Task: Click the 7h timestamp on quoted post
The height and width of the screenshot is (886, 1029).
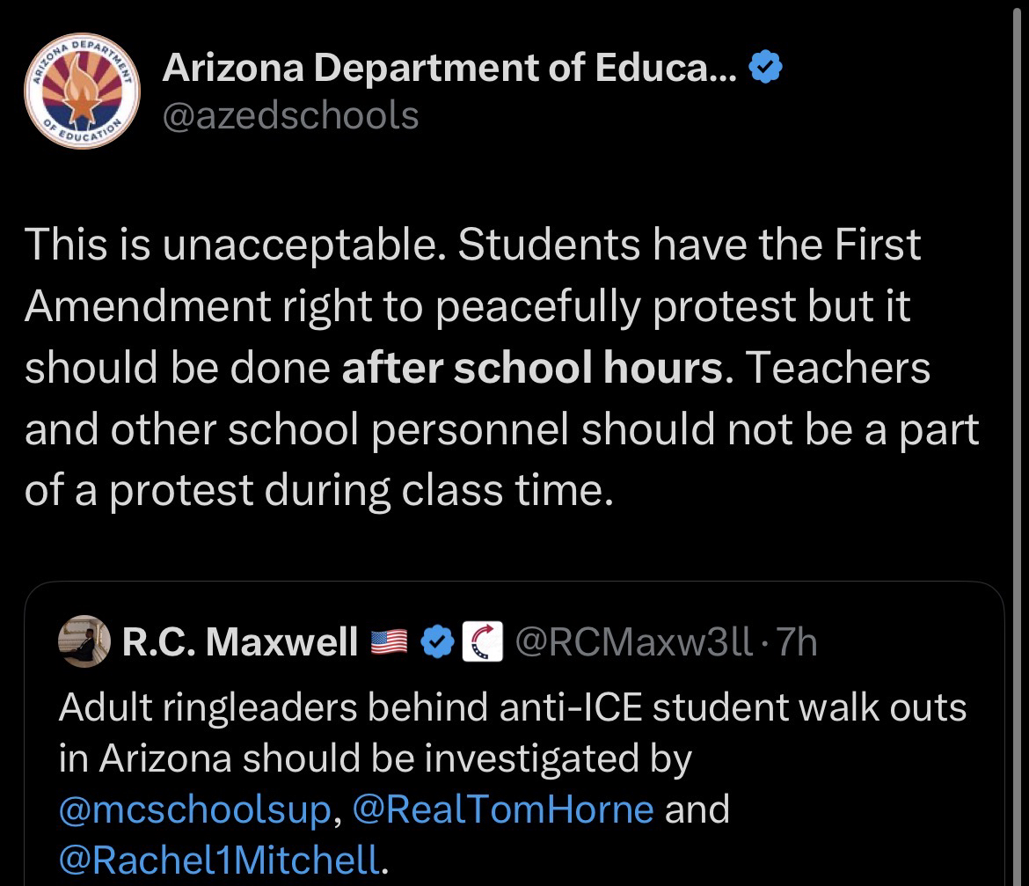Action: point(797,643)
